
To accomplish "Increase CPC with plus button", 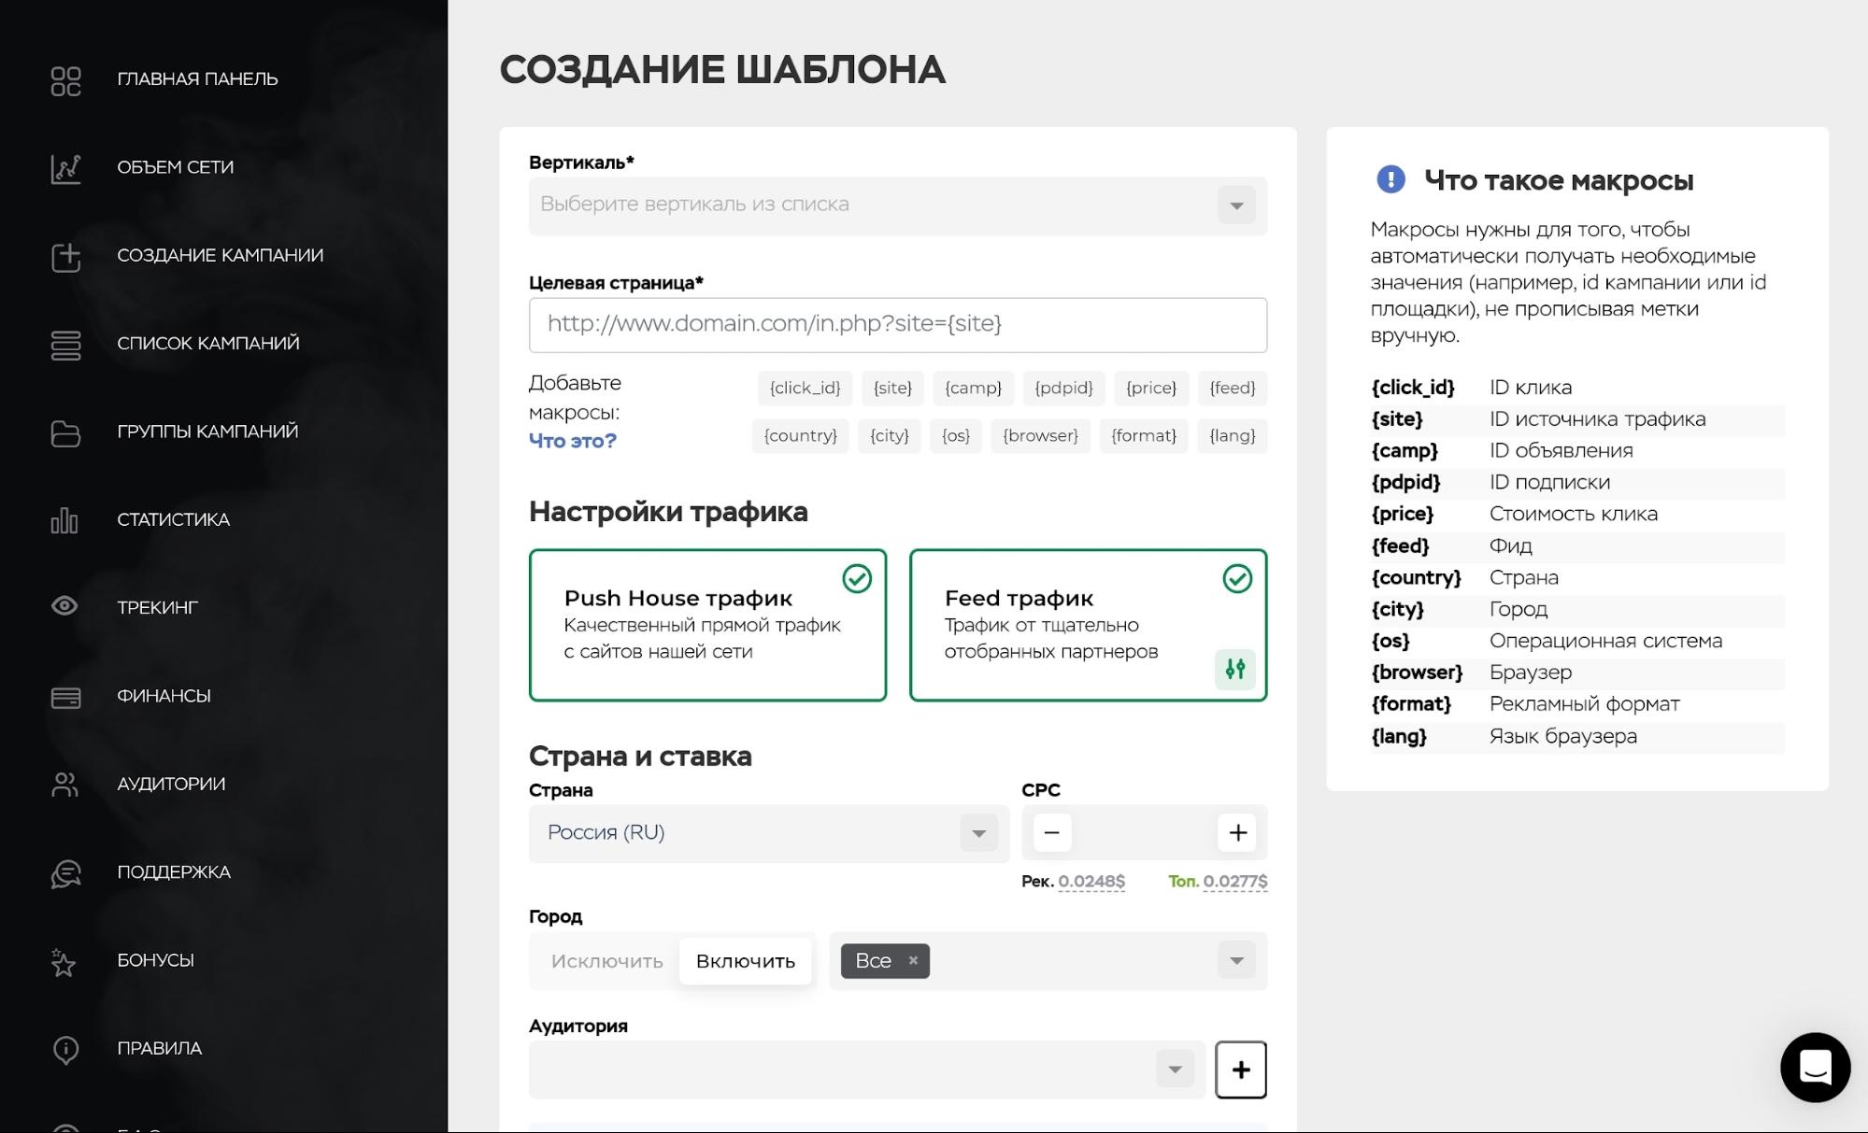I will pyautogui.click(x=1237, y=832).
